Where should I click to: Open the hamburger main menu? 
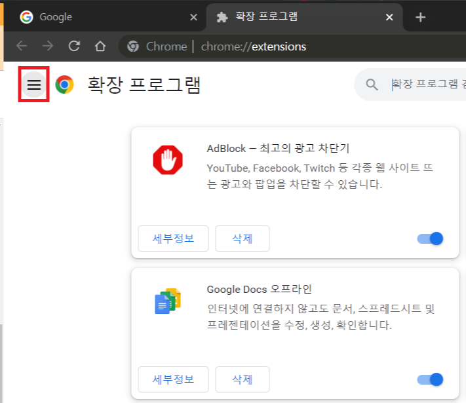coord(34,85)
